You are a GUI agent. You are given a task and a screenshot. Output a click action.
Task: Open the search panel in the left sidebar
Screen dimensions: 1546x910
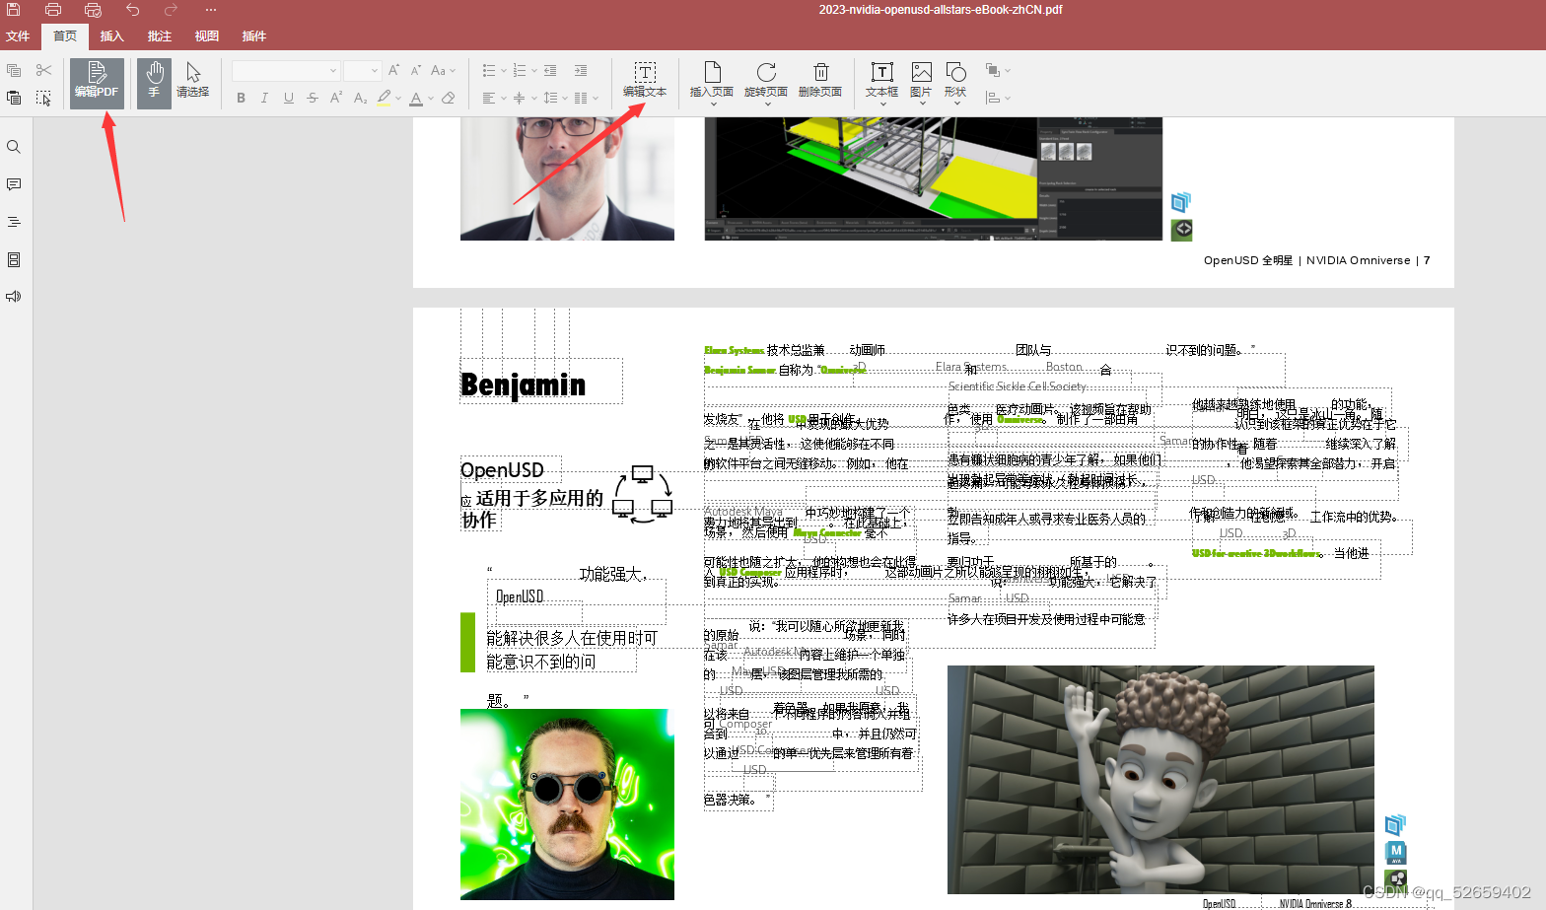14,147
